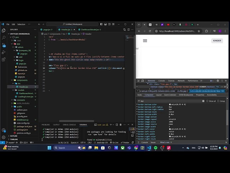Open the YouTube tab in Chrome
Screen dimensions: 230x173
point(168,25)
